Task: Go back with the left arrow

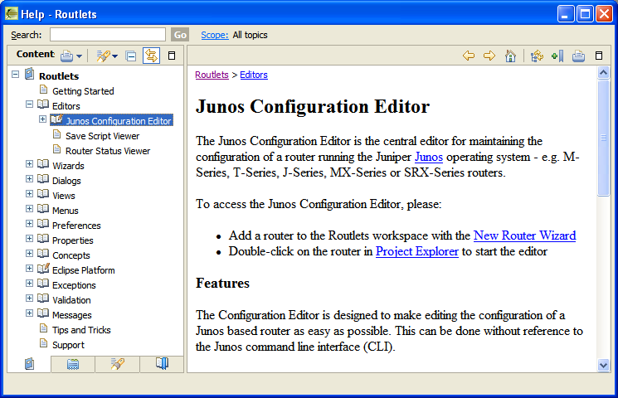Action: [x=469, y=56]
